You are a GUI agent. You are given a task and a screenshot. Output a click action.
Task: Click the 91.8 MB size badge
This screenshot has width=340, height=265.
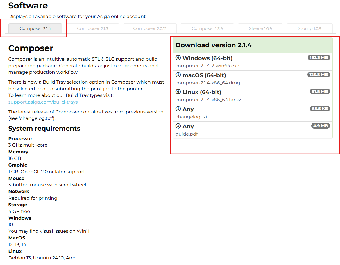click(320, 92)
